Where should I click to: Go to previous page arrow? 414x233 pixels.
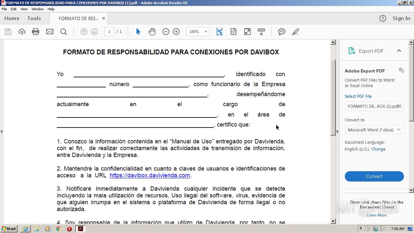84,32
